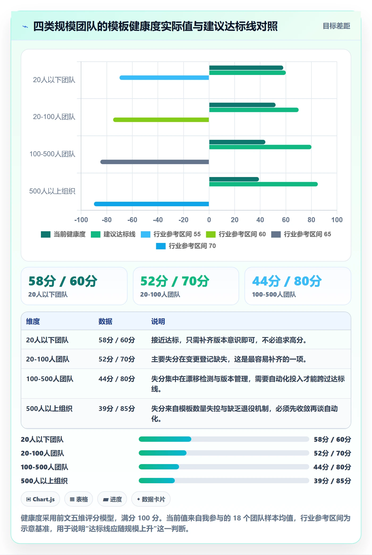
Task: Click the 500人以上组织 progress bar
Action: coord(224,481)
